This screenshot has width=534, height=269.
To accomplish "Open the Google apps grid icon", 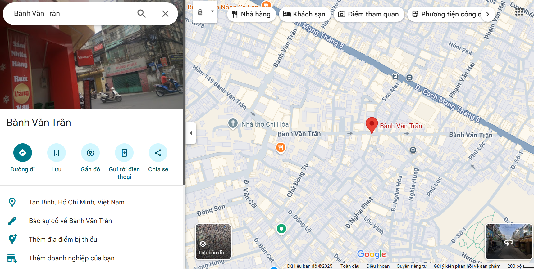I will click(x=519, y=12).
